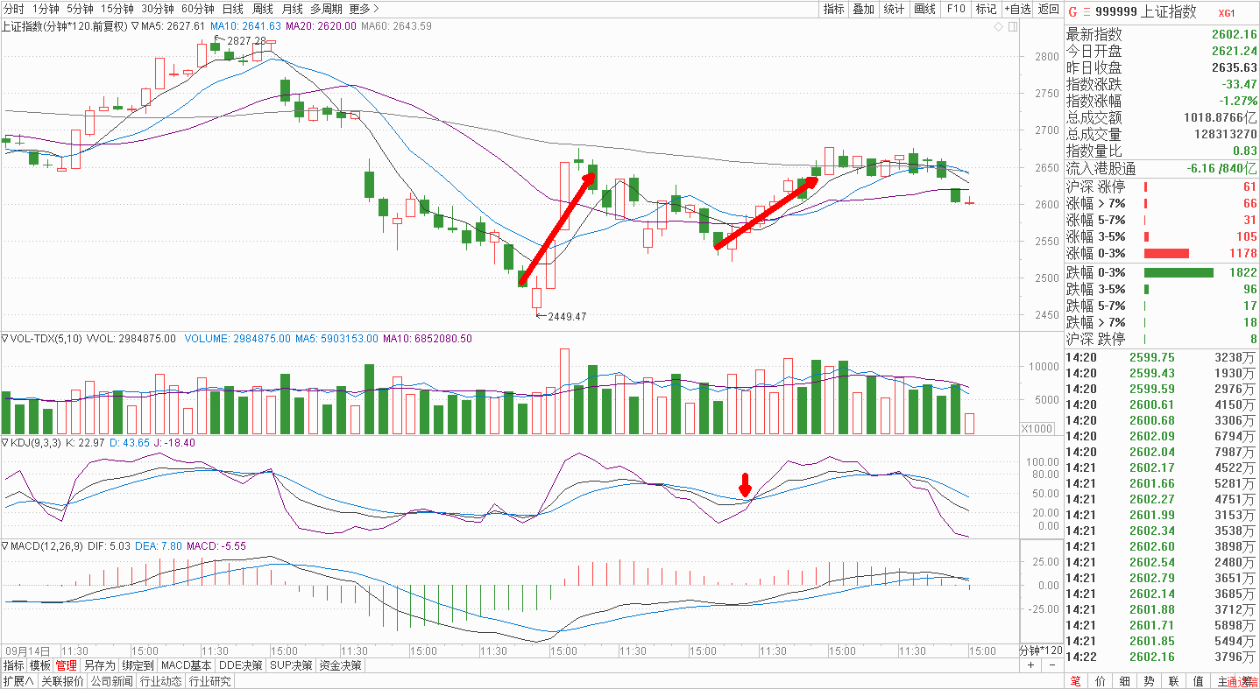Viewport: 1260px width, 689px height.
Task: Click the green three-line icon before 999999
Action: pos(1087,12)
